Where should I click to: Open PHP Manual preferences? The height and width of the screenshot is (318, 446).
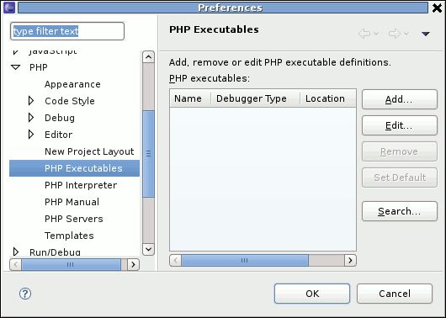(x=72, y=202)
